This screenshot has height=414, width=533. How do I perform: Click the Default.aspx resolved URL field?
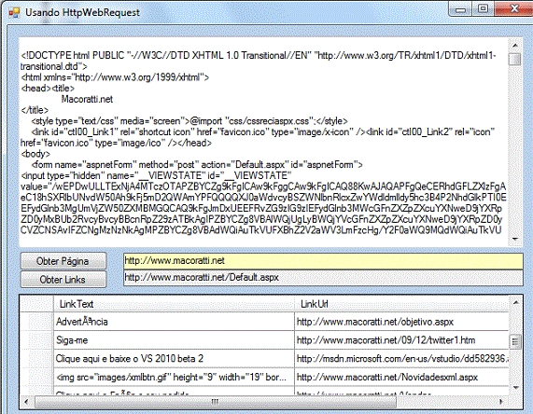(x=323, y=278)
